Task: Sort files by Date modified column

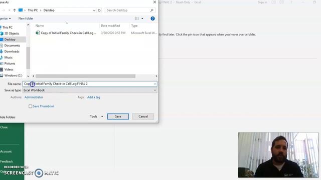Action: coord(110,25)
